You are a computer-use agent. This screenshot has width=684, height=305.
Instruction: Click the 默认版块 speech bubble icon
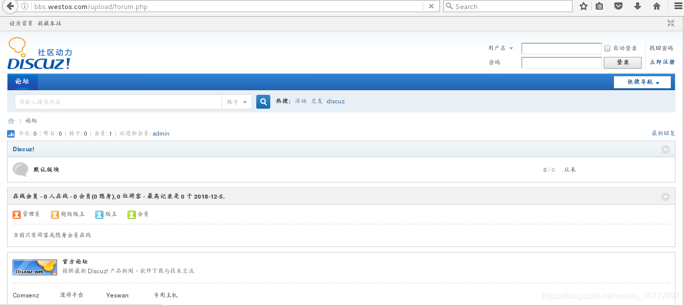click(x=21, y=169)
